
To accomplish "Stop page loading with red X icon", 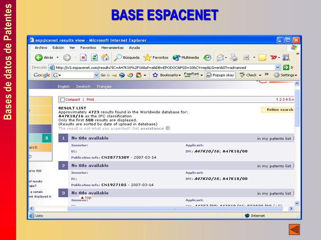I will coord(83,58).
